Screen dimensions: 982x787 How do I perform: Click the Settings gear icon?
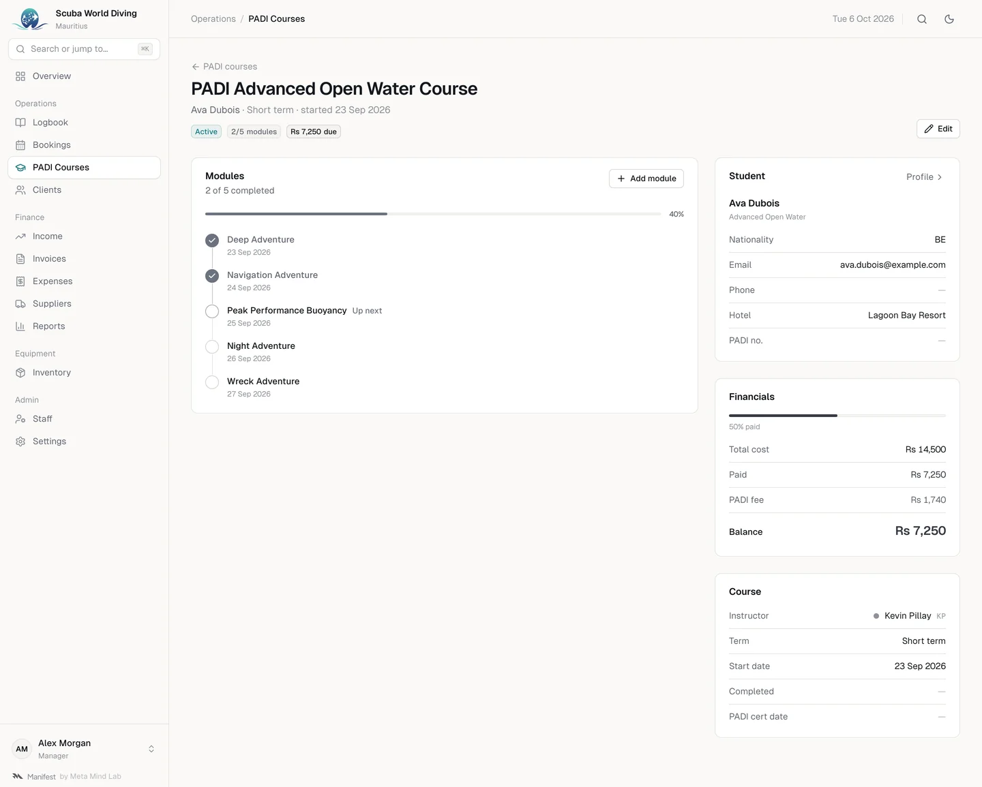(x=20, y=442)
